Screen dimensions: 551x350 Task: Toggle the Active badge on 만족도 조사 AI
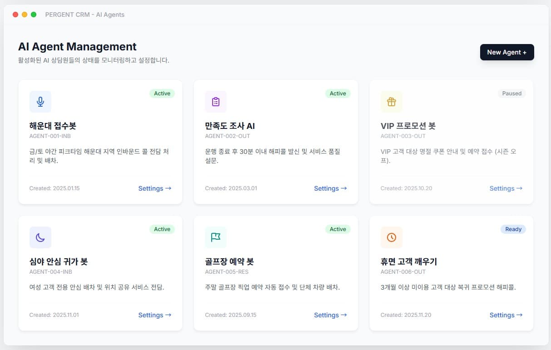click(x=338, y=94)
